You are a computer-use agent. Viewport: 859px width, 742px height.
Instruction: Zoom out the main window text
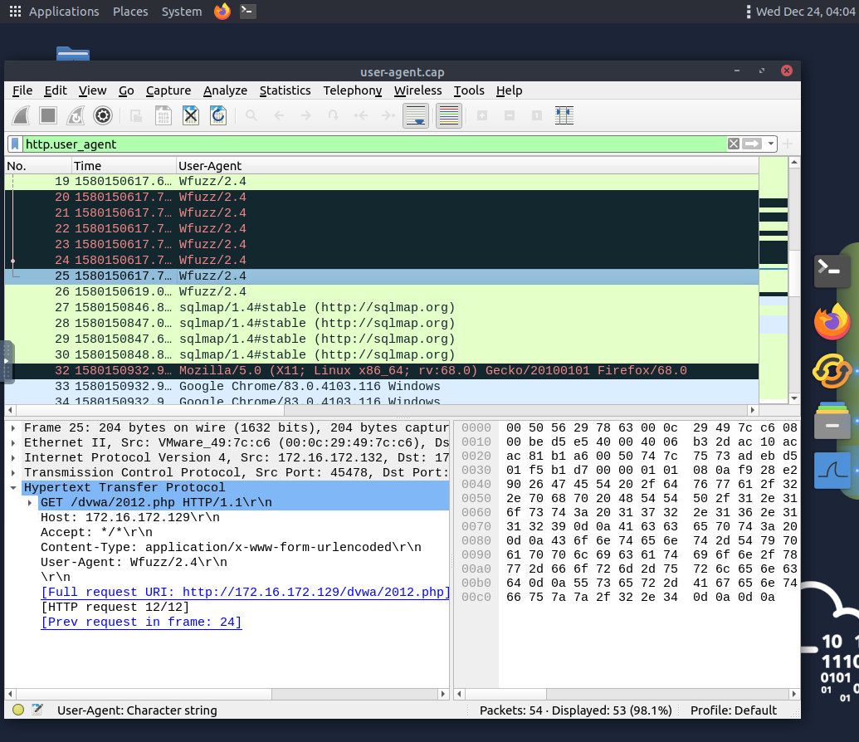(510, 115)
